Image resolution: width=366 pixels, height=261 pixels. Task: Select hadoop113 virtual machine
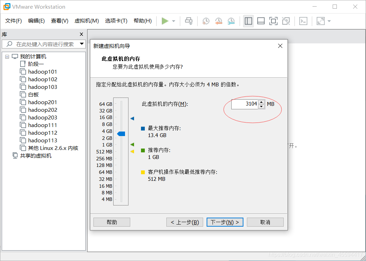[x=42, y=141]
